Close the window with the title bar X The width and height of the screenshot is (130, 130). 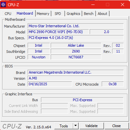pyautogui.click(x=123, y=5)
